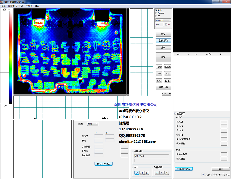Click the 儲存 save button
231x179 pixels.
click(x=221, y=169)
